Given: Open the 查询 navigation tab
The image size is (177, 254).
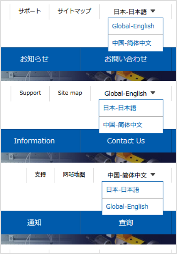Looking at the screenshot, I should [126, 223].
